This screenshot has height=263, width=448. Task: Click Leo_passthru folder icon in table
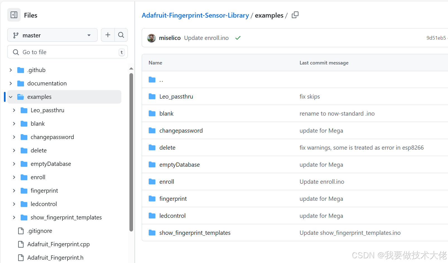[152, 97]
